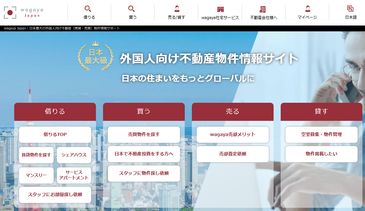The width and height of the screenshot is (365, 211).
Task: Click wagaya売却メリット button
Action: click(233, 135)
